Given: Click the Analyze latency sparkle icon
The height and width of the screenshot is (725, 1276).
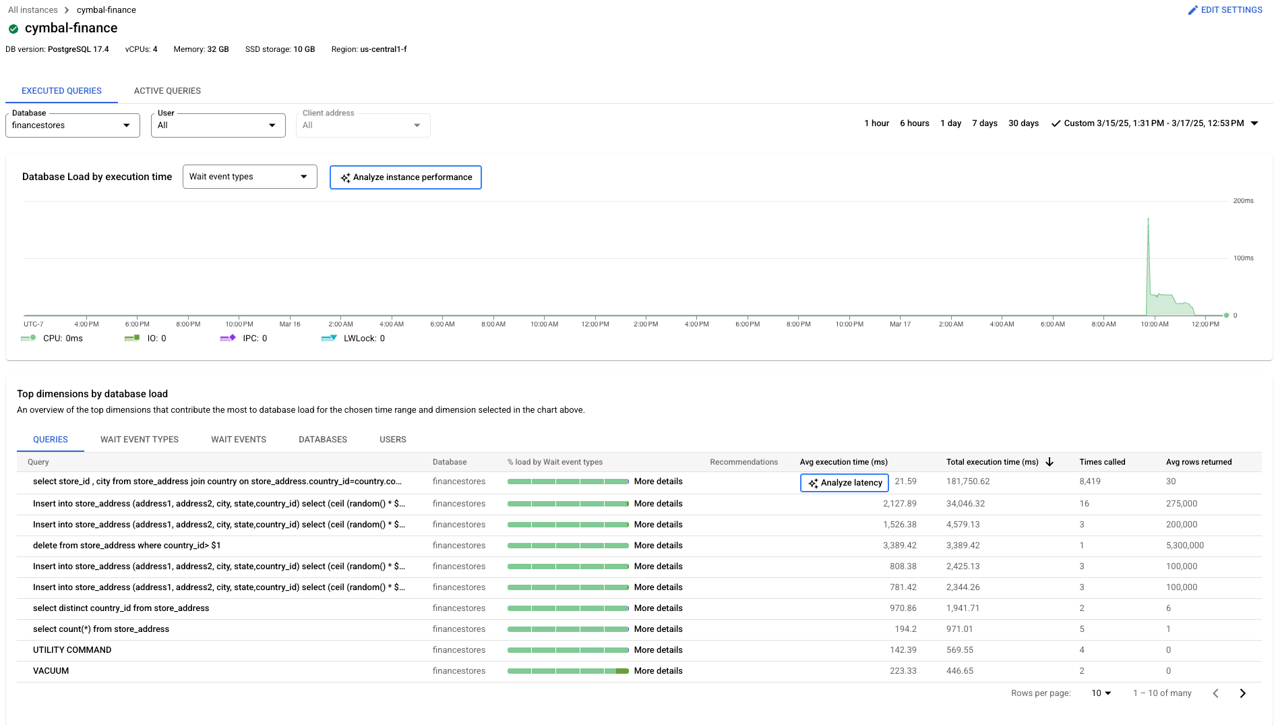Looking at the screenshot, I should pyautogui.click(x=815, y=482).
